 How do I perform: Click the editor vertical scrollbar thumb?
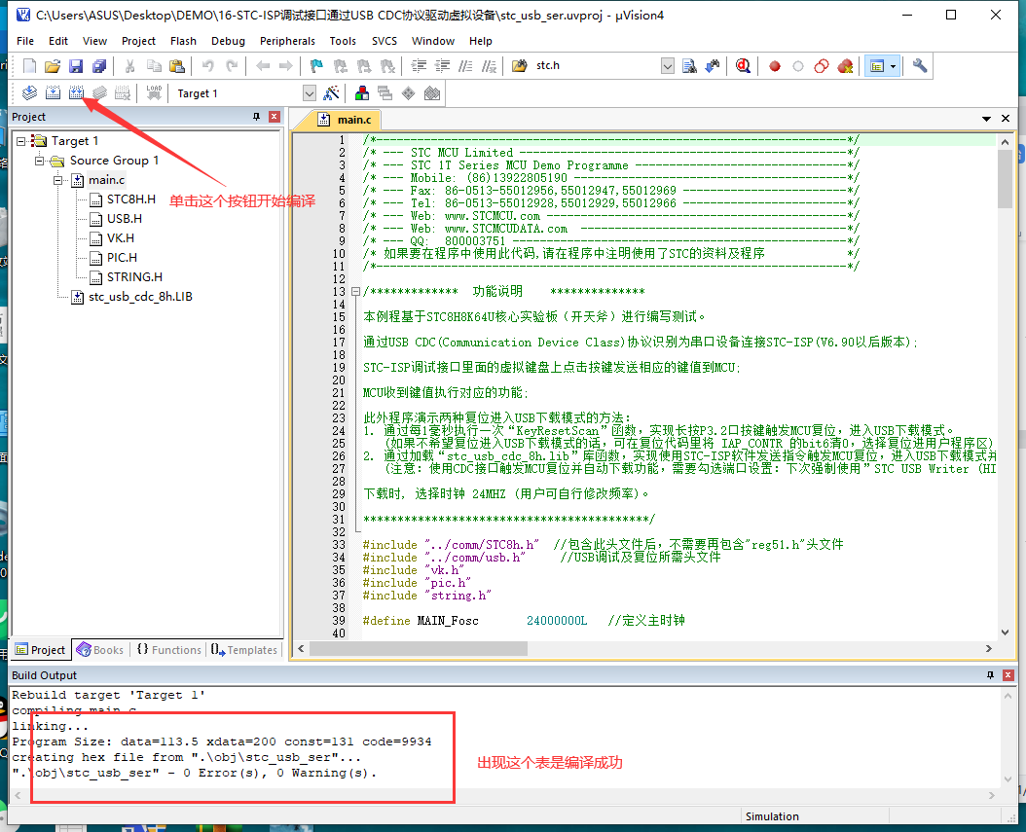1005,179
